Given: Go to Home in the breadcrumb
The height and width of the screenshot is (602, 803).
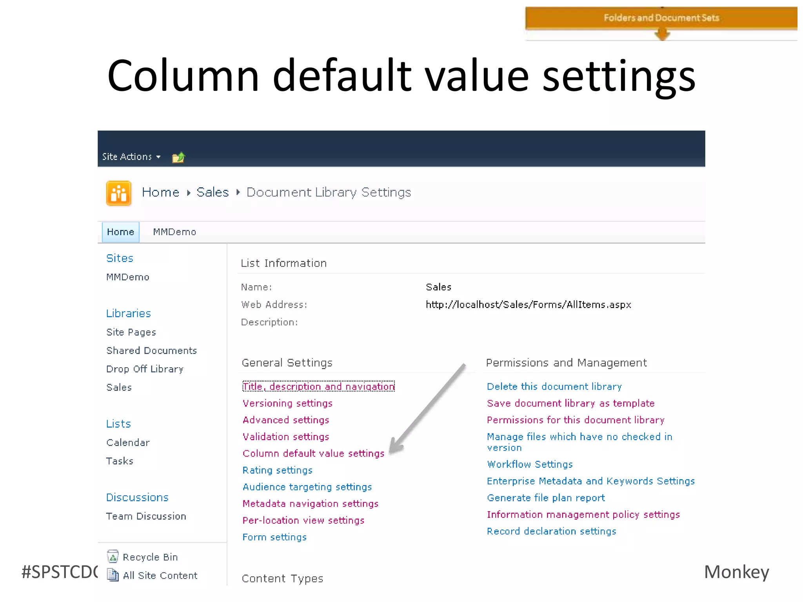Looking at the screenshot, I should click(161, 192).
